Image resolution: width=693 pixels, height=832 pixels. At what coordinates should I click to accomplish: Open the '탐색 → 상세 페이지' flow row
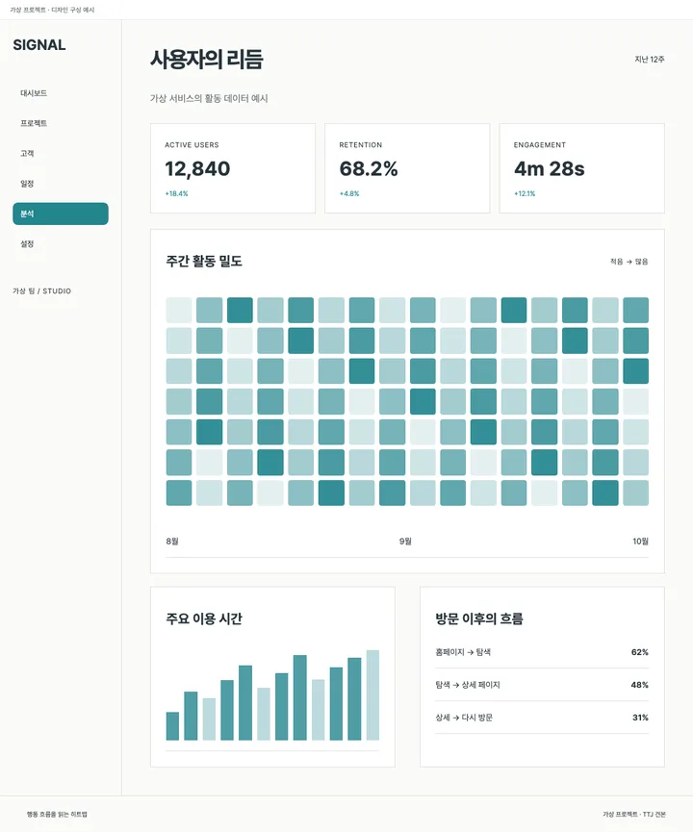542,685
